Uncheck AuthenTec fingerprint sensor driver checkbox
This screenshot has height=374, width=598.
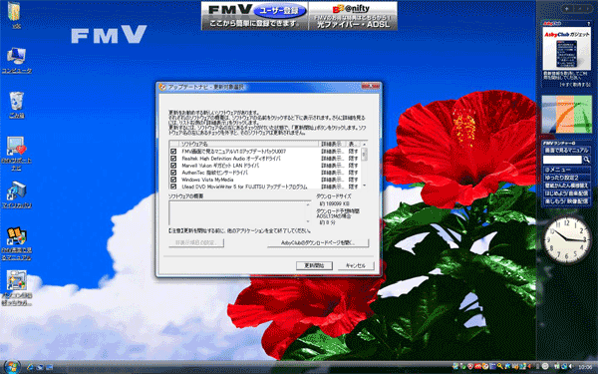[x=173, y=173]
